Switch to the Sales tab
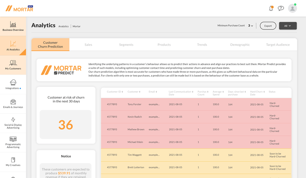 point(88,45)
